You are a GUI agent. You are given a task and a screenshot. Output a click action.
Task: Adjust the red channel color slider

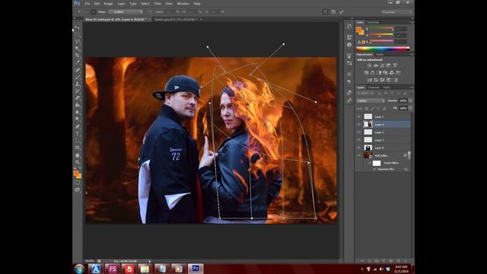[381, 29]
